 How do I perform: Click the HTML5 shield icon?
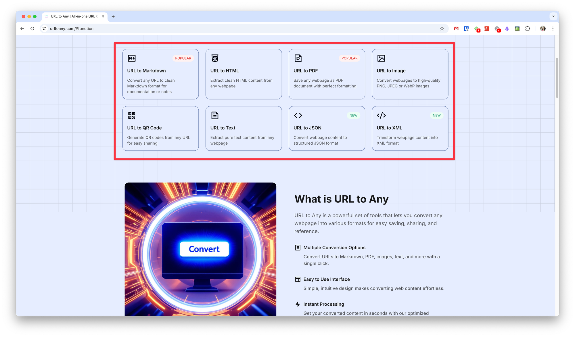pyautogui.click(x=215, y=58)
